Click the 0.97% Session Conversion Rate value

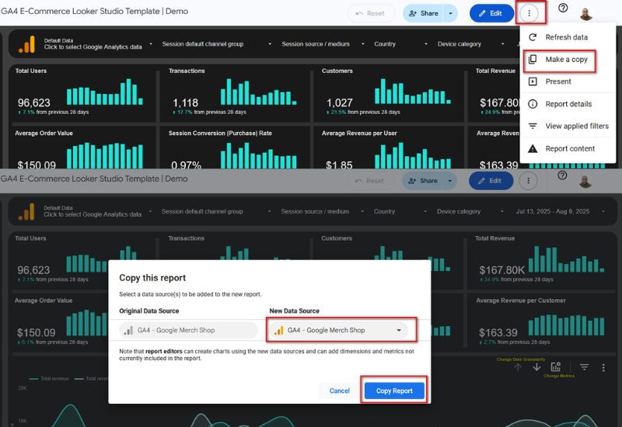tap(186, 164)
